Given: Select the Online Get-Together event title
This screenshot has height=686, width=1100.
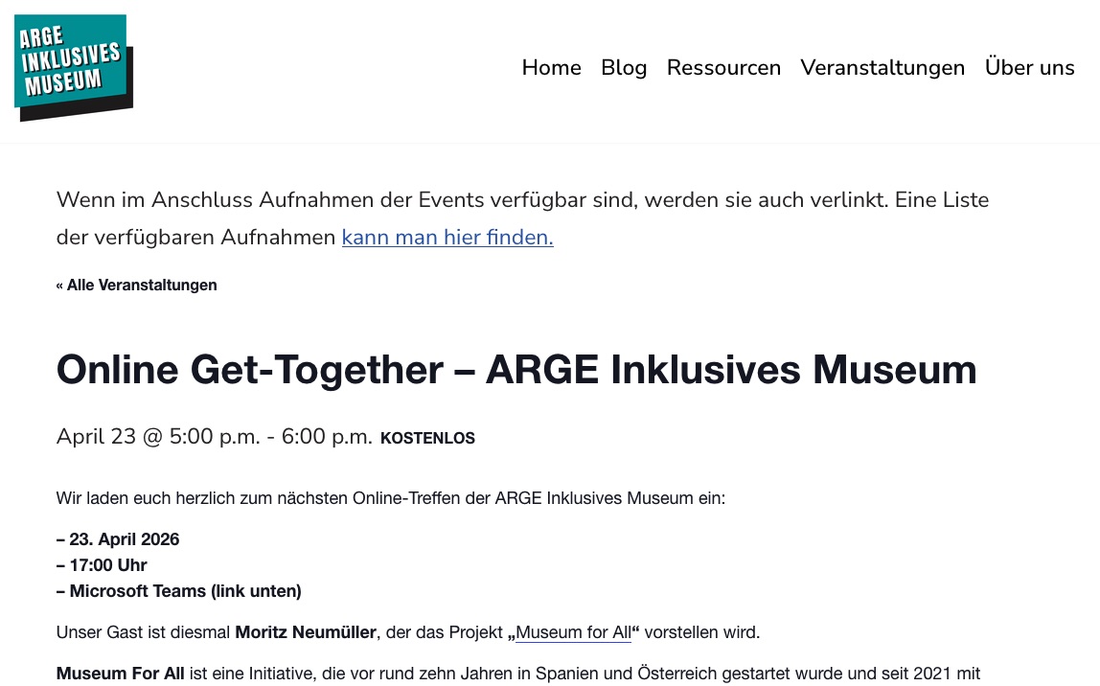Looking at the screenshot, I should (x=516, y=369).
